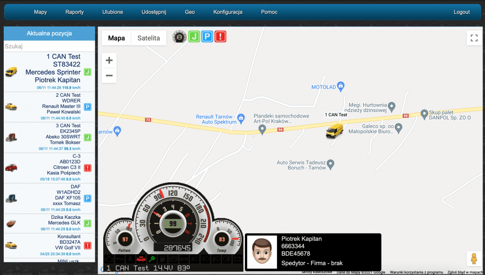This screenshot has width=485, height=275.
Task: Open the Ulubione menu
Action: 113,12
